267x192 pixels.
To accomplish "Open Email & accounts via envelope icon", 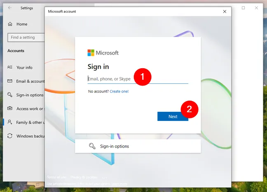I will pos(10,81).
